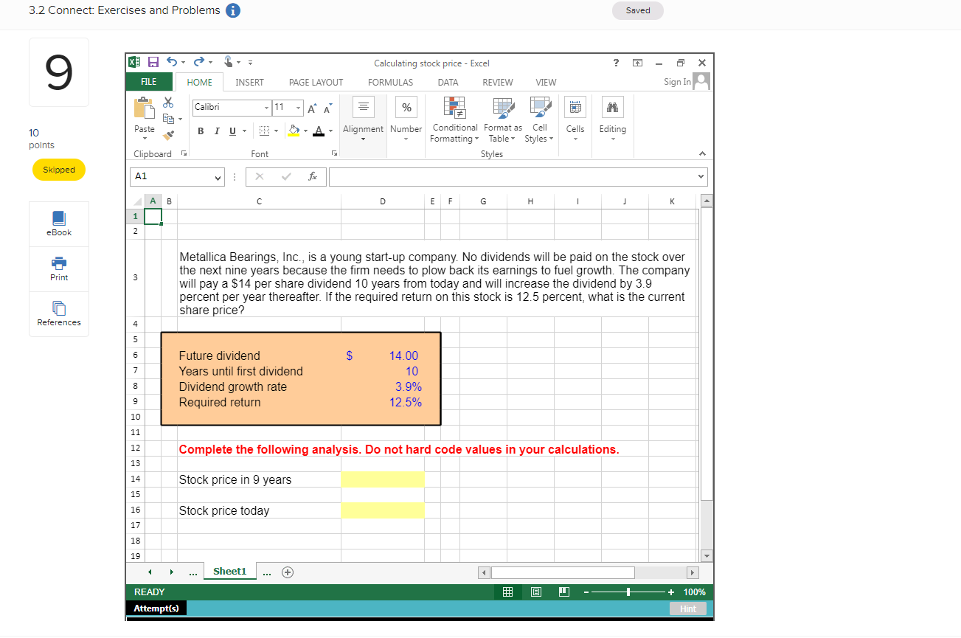961x638 pixels.
Task: Click the Touch/Mouse mode icon
Action: pos(229,63)
